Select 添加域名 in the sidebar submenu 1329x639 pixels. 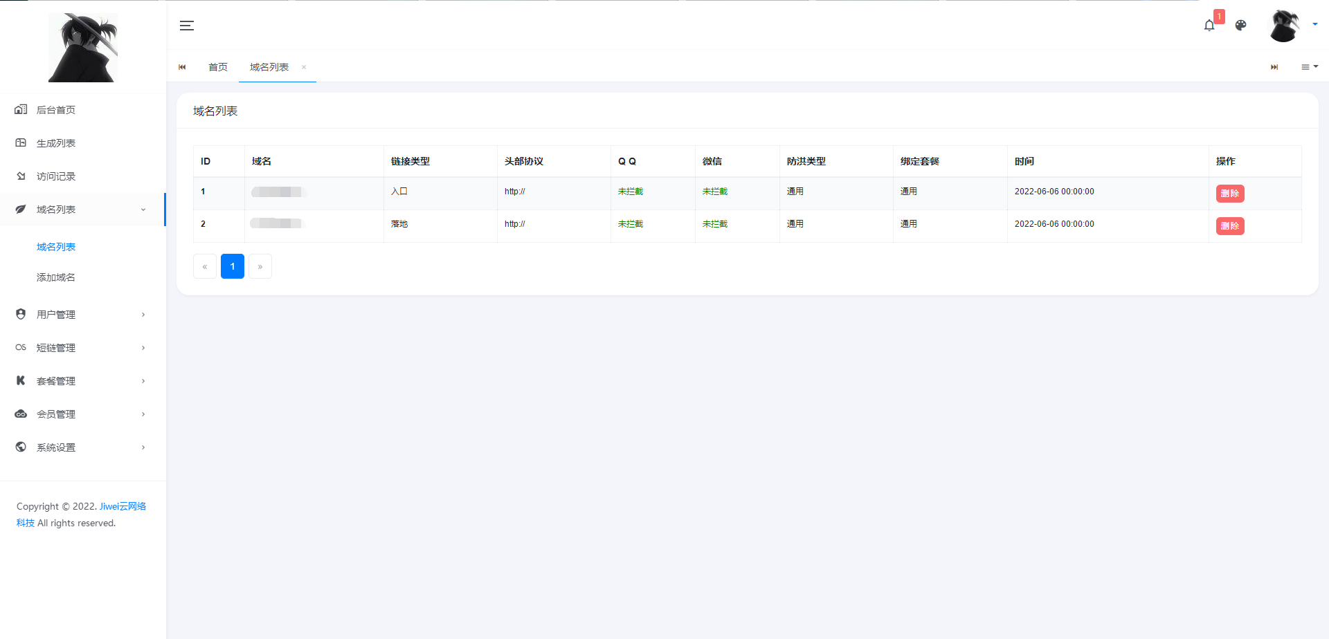(x=55, y=277)
